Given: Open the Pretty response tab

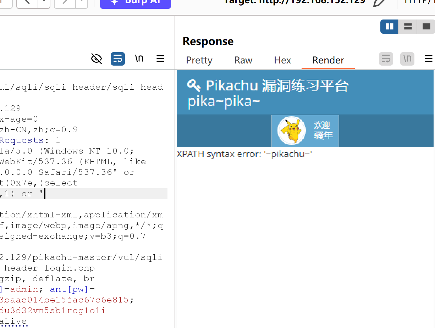Looking at the screenshot, I should [199, 60].
